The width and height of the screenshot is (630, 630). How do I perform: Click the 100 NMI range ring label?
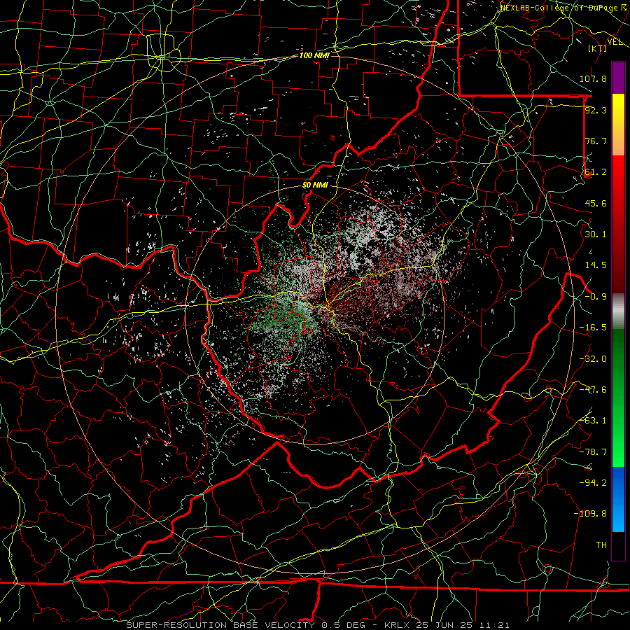314,55
